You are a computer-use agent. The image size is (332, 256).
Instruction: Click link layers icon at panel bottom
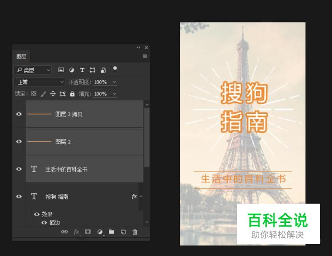click(64, 232)
